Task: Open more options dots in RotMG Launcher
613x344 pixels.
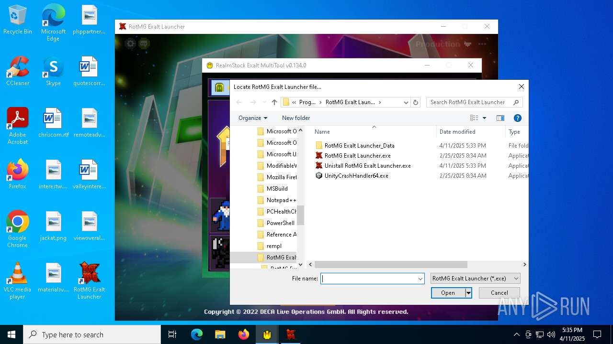Action: 482,44
